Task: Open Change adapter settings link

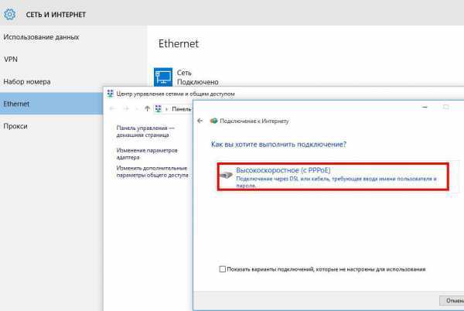Action: point(147,154)
